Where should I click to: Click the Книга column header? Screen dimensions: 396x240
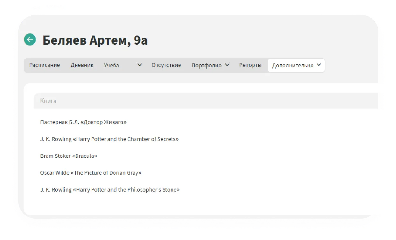[48, 101]
